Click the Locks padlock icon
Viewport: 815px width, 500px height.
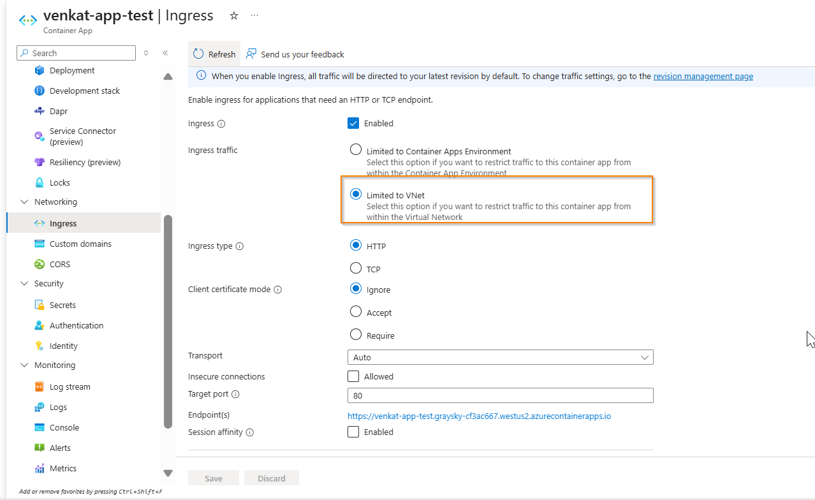click(x=39, y=183)
